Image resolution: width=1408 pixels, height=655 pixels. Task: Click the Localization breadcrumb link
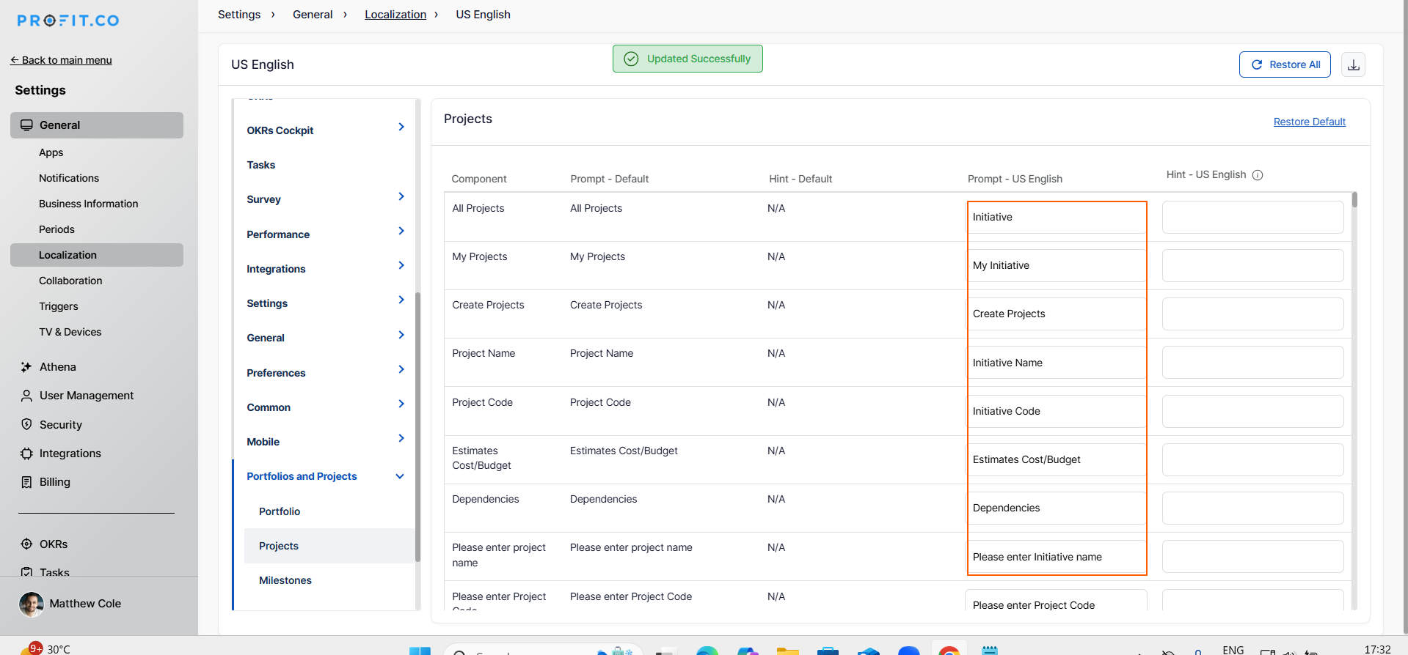pyautogui.click(x=395, y=15)
